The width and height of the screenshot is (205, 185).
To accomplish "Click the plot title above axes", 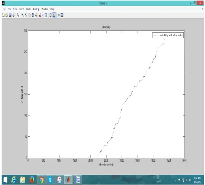I will pyautogui.click(x=106, y=27).
